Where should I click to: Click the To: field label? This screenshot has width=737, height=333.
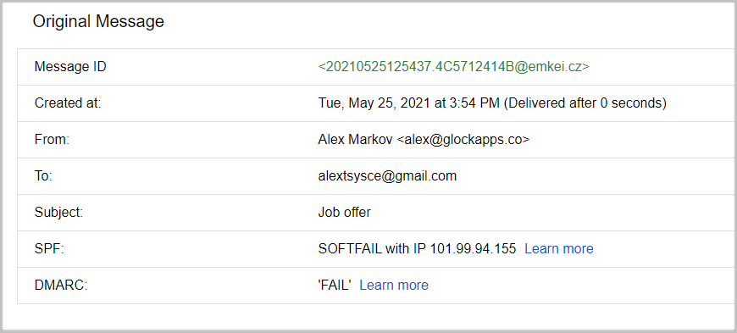pyautogui.click(x=43, y=176)
